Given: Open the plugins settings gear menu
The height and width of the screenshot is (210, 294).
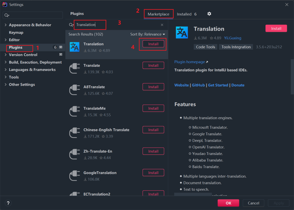Looking at the screenshot, I should pos(209,14).
